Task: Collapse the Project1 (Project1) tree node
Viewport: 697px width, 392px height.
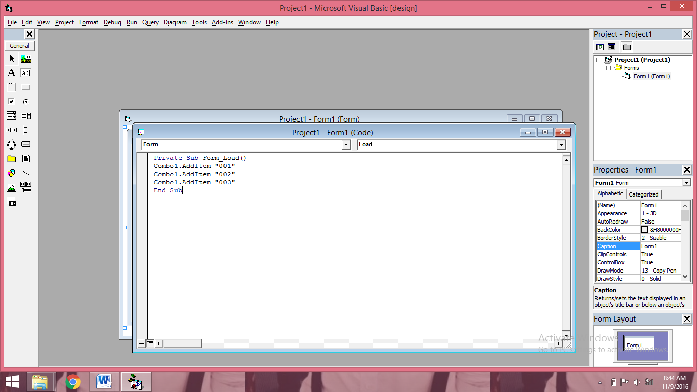Action: click(599, 60)
